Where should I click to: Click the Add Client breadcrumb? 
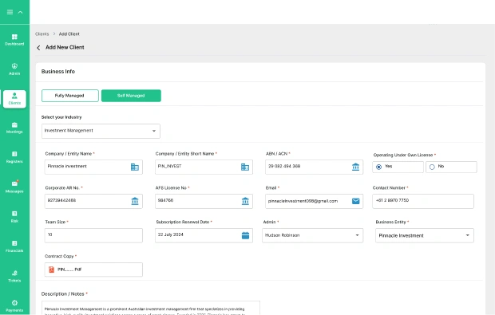pos(69,33)
